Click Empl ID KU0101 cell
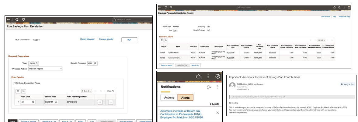The image size is (358, 122). coord(163,53)
